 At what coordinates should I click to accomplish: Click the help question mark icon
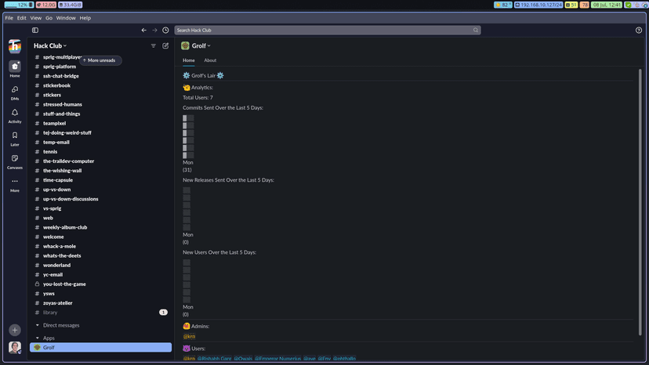coord(639,30)
